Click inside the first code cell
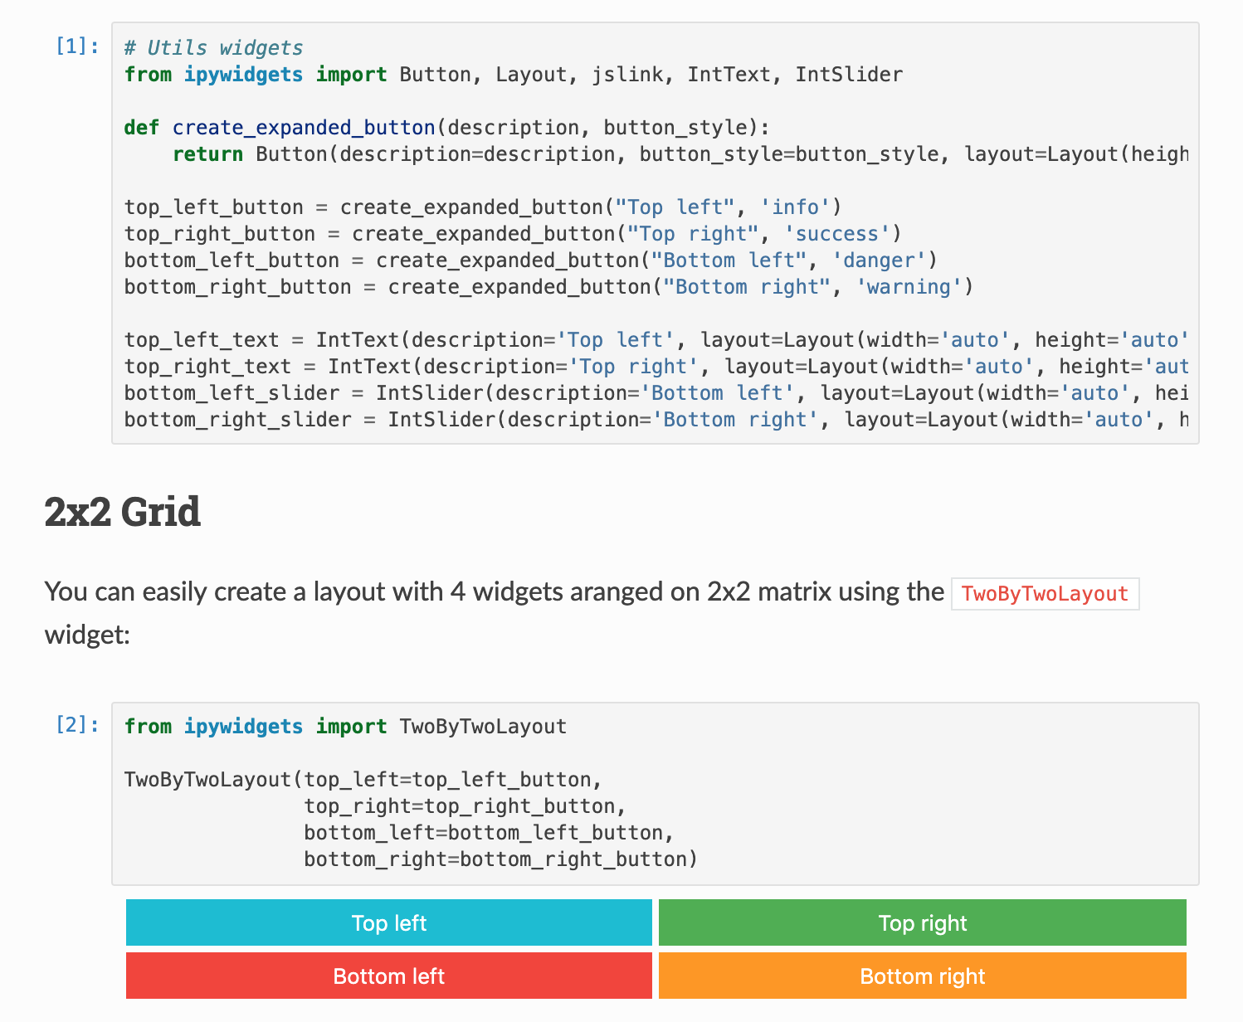1243x1022 pixels. (581, 232)
